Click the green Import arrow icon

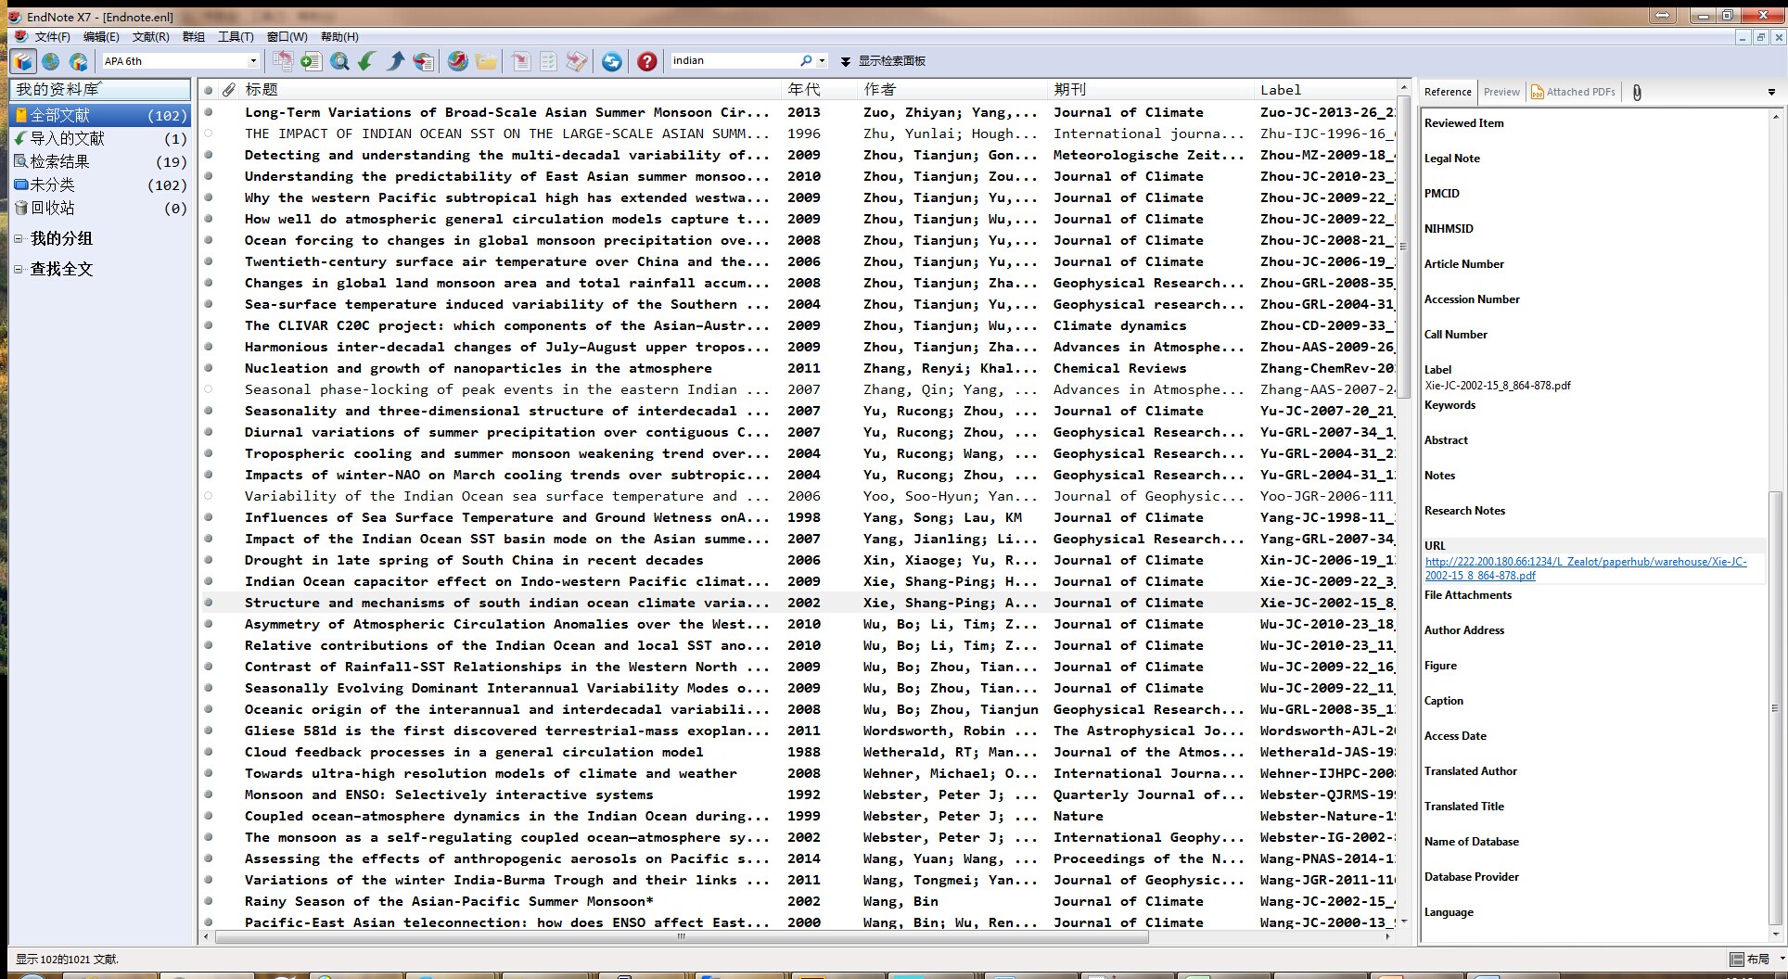click(x=367, y=61)
